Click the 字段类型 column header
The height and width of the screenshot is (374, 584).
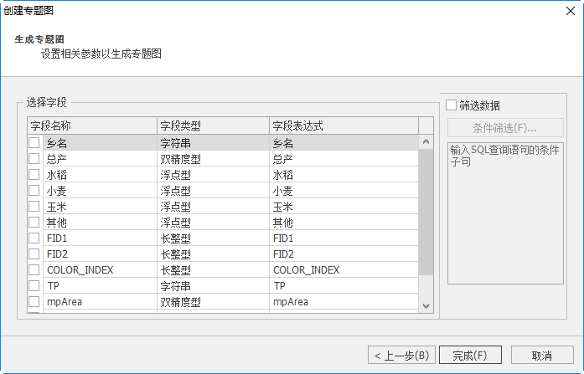point(213,126)
